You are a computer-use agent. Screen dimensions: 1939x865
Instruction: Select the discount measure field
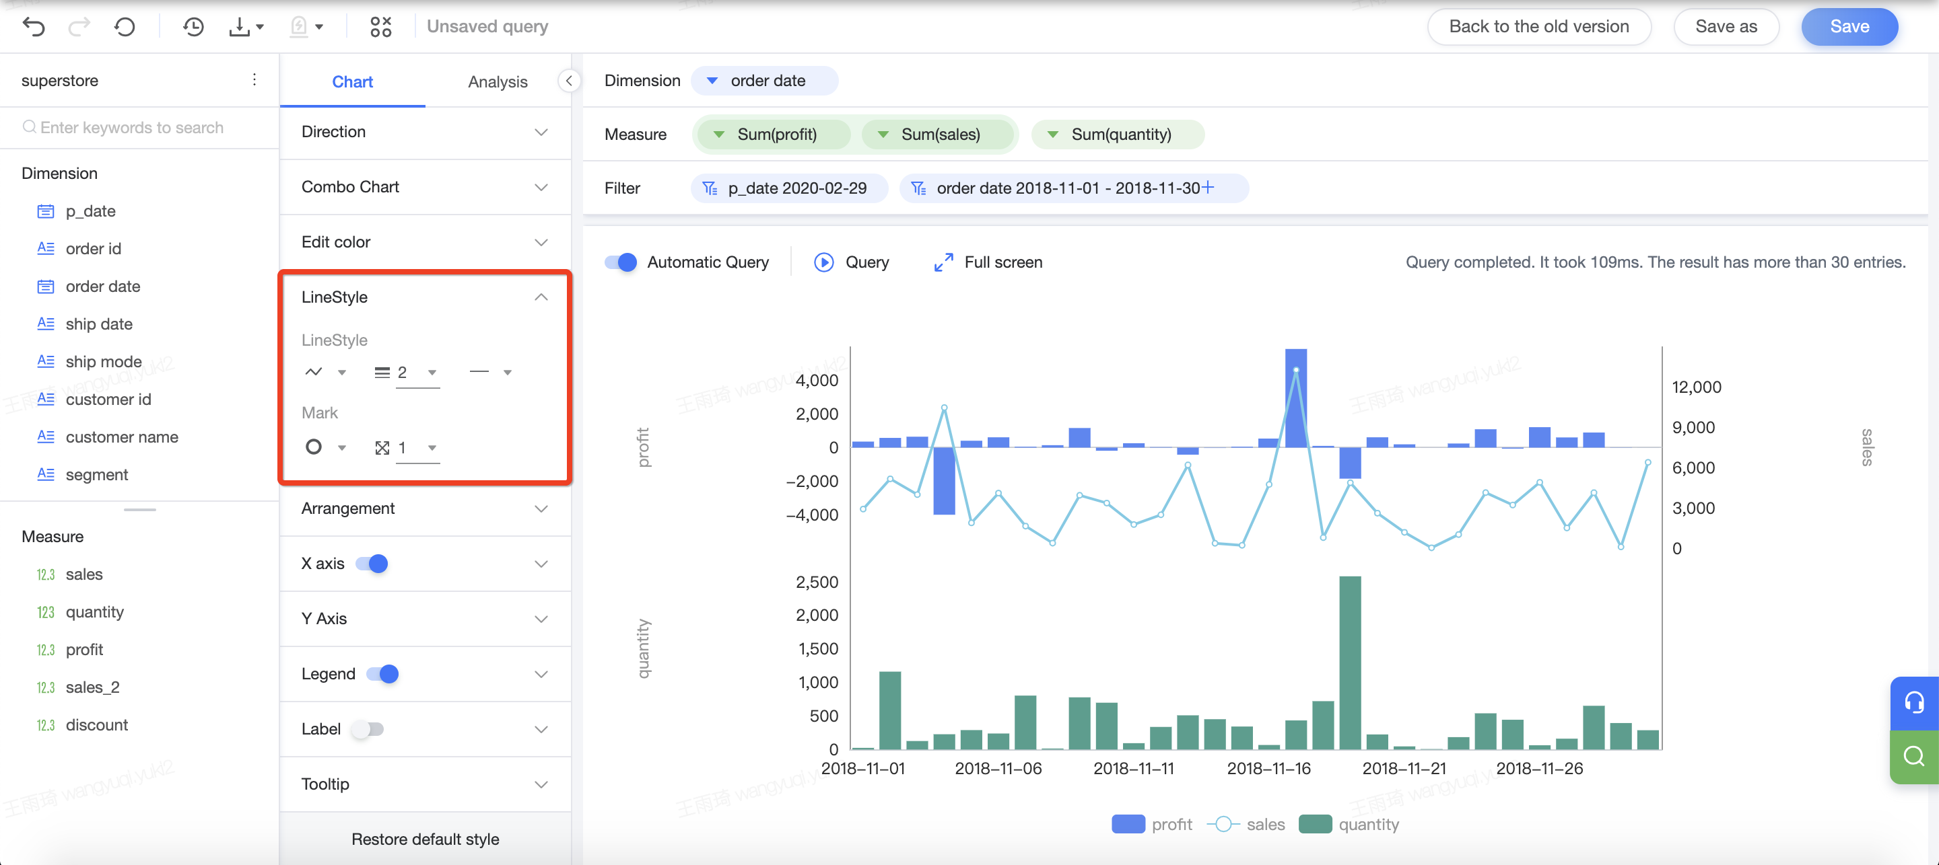[82, 725]
